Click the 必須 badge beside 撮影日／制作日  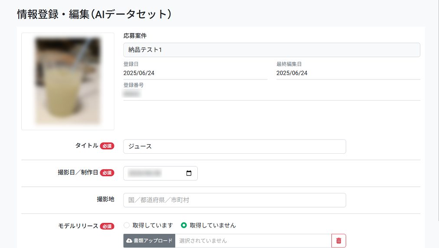tap(107, 172)
